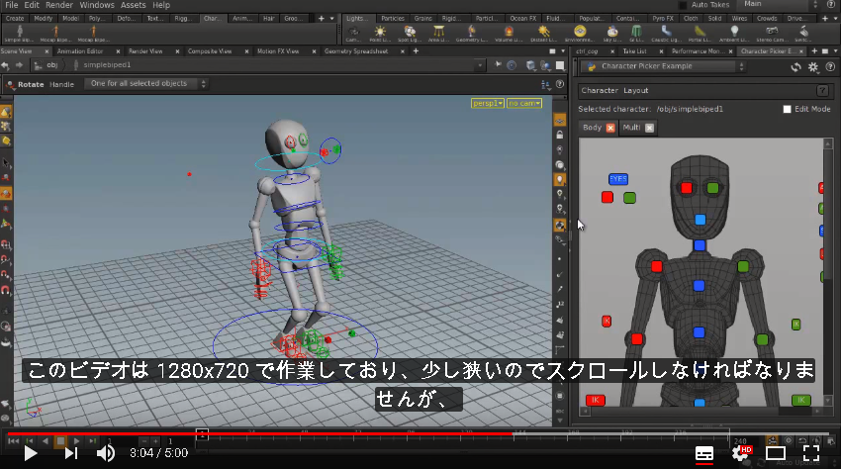This screenshot has height=469, width=841.
Task: Click the red IK button at bottom
Action: (596, 400)
